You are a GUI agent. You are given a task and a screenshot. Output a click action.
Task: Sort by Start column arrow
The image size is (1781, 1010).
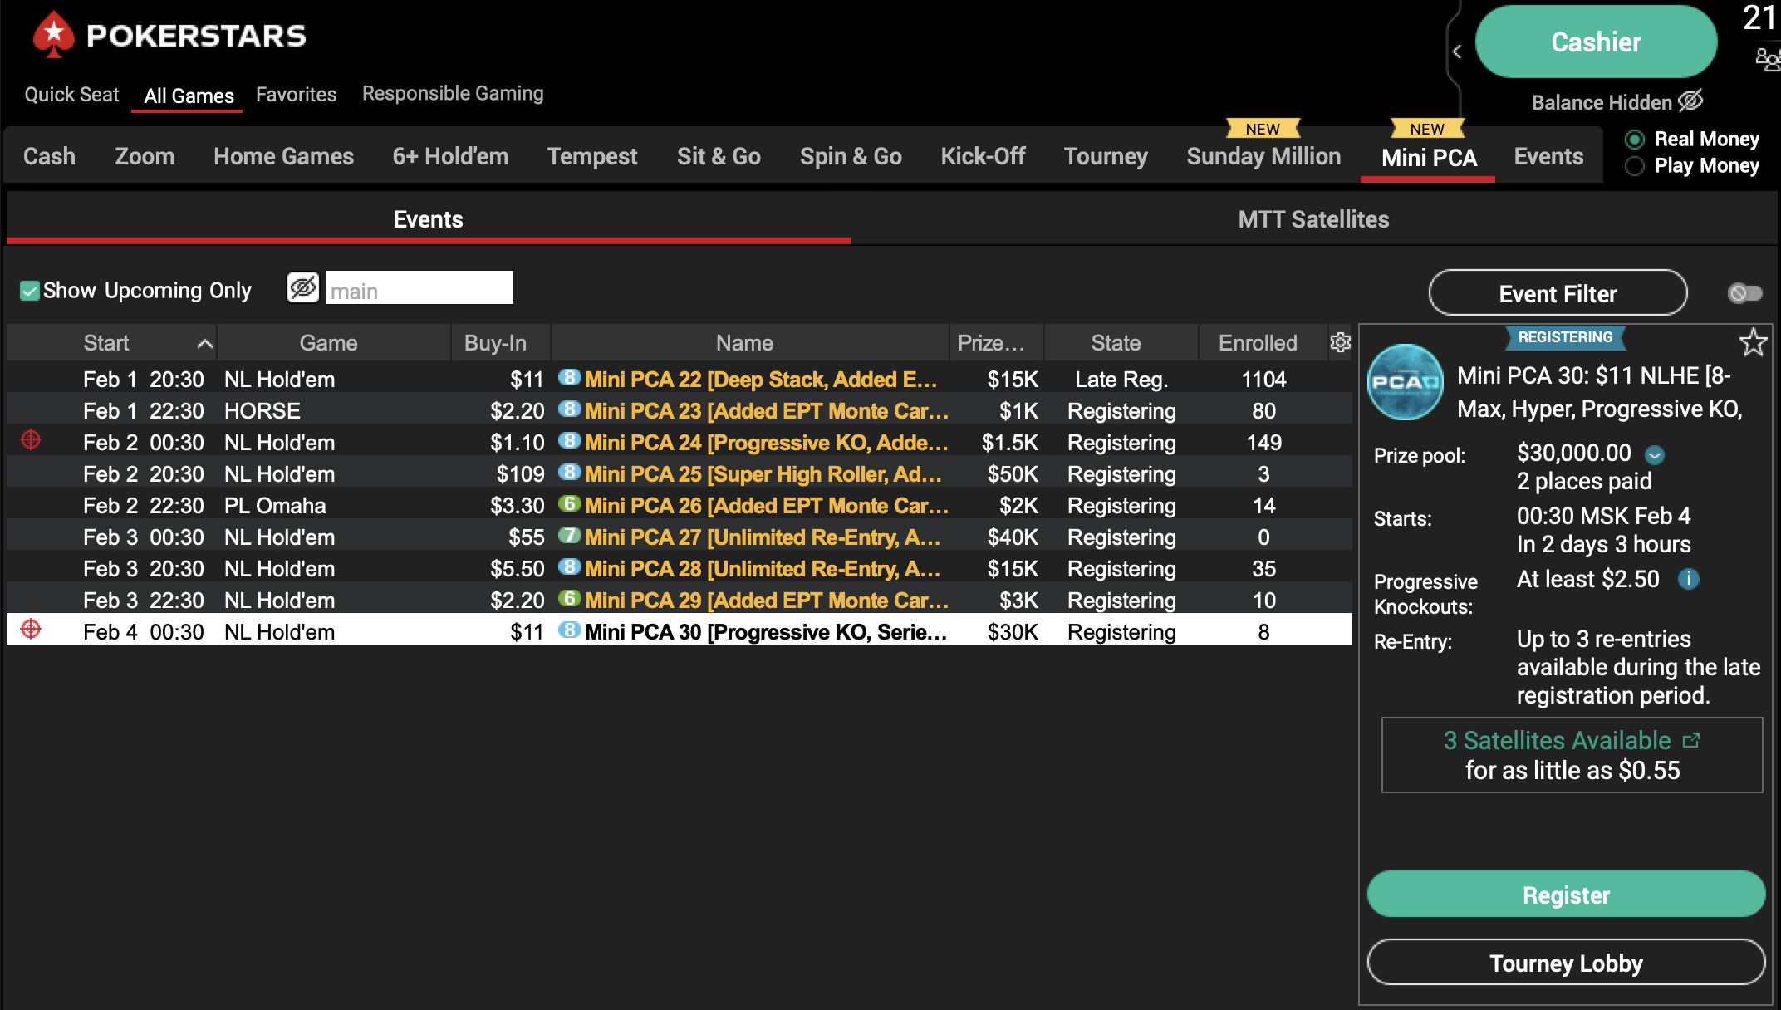coord(204,343)
